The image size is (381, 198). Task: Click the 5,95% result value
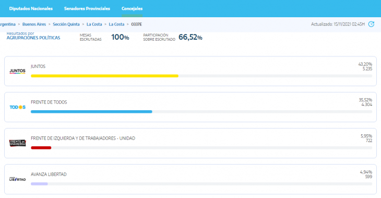coord(366,136)
